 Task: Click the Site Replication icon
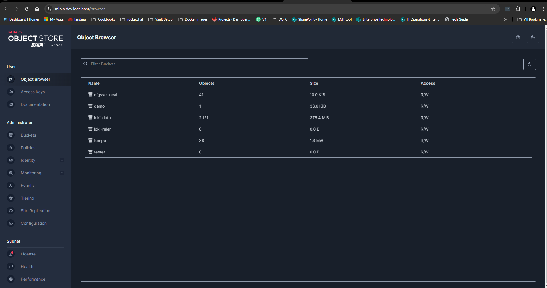(11, 211)
